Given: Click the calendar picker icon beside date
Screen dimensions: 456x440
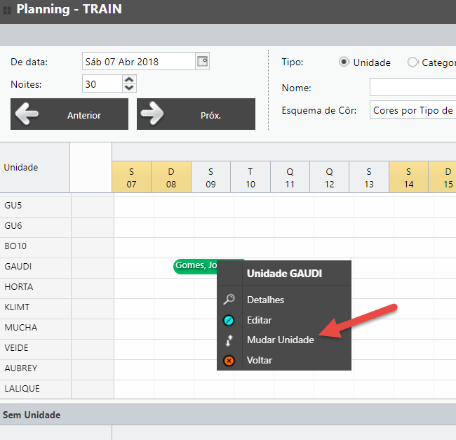Looking at the screenshot, I should pyautogui.click(x=201, y=61).
